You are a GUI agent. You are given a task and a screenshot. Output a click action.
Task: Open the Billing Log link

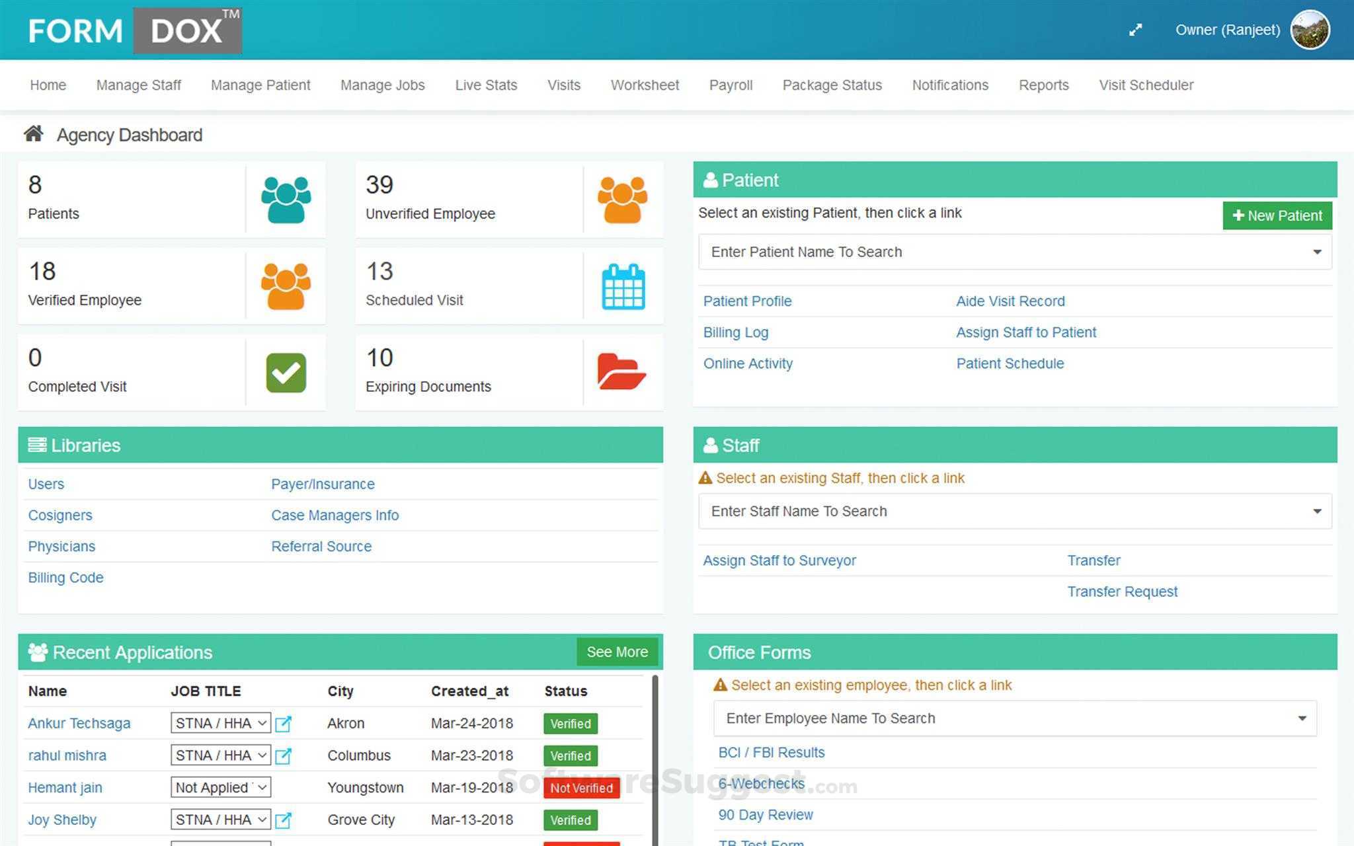(735, 332)
